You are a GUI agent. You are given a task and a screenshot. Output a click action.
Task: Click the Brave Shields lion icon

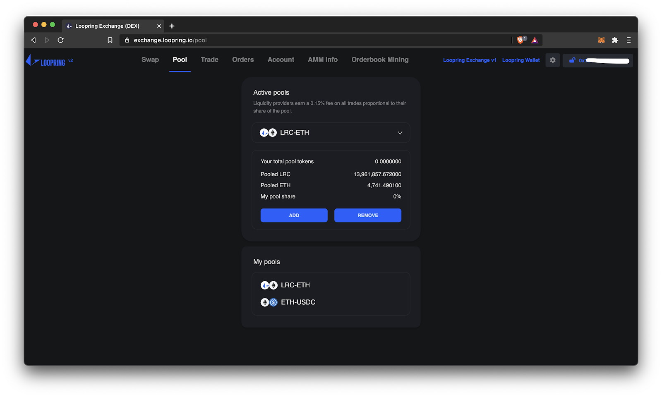pyautogui.click(x=520, y=40)
